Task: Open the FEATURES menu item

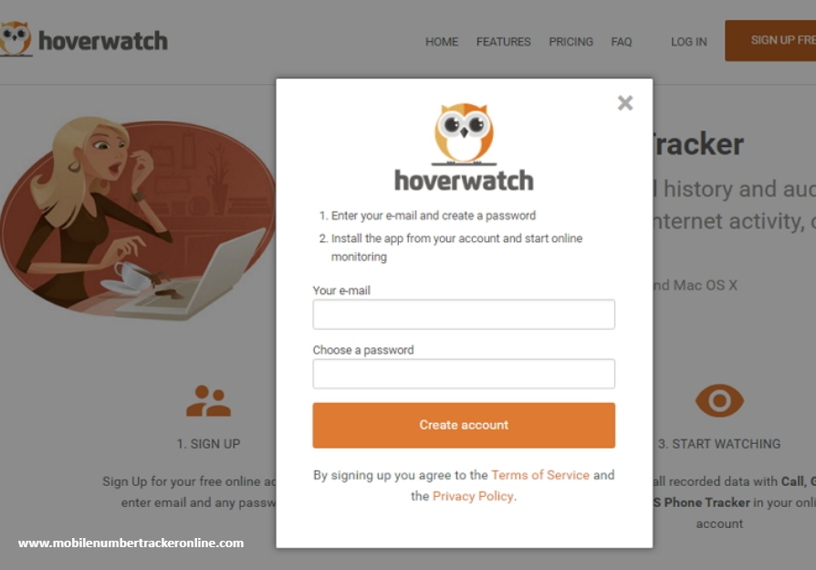Action: (x=503, y=42)
